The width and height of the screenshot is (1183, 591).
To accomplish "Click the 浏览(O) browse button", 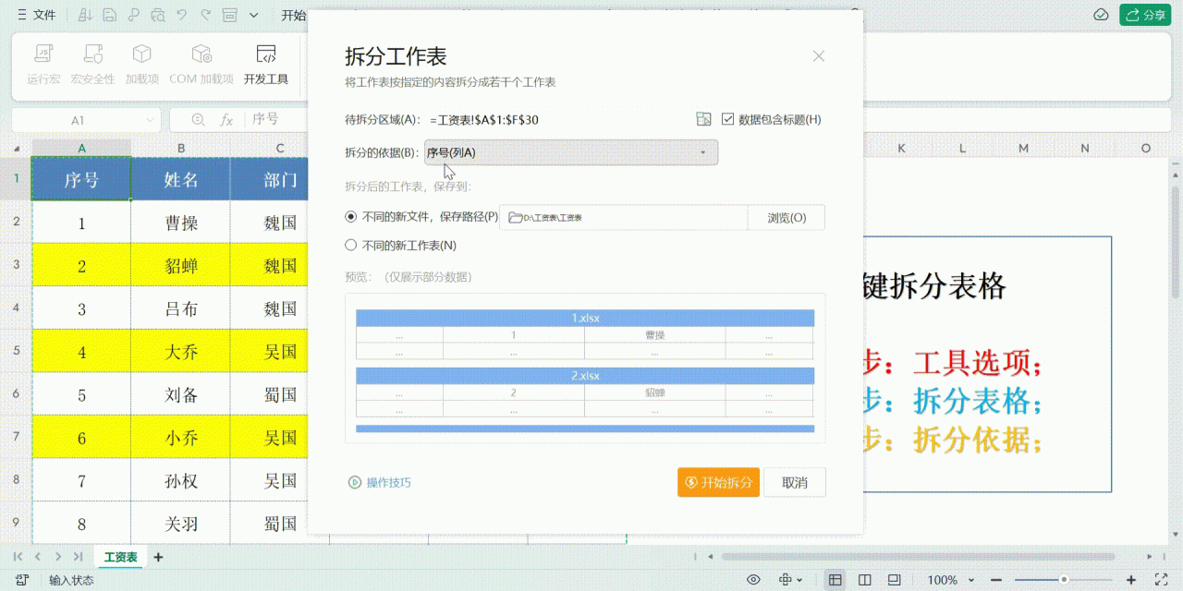I will click(x=787, y=218).
